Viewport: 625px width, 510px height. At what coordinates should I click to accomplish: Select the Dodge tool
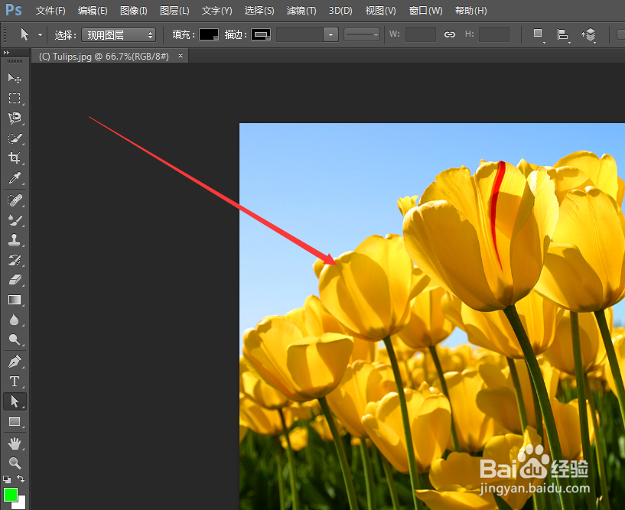coord(15,339)
